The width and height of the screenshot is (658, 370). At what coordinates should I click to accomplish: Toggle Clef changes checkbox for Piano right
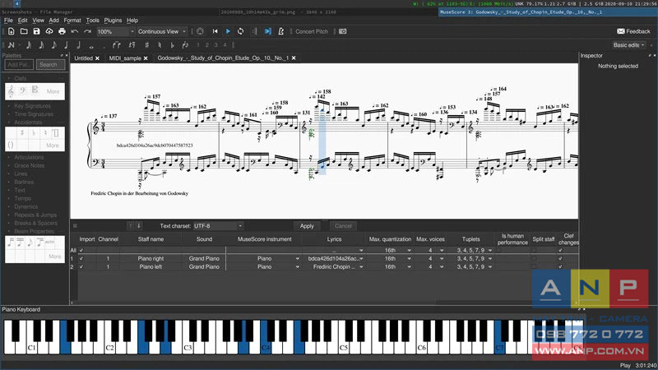tap(560, 259)
